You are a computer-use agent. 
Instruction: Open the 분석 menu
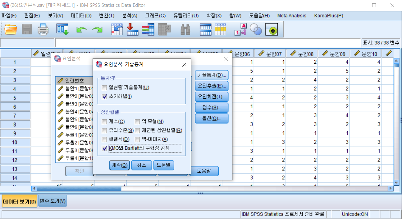[130, 16]
